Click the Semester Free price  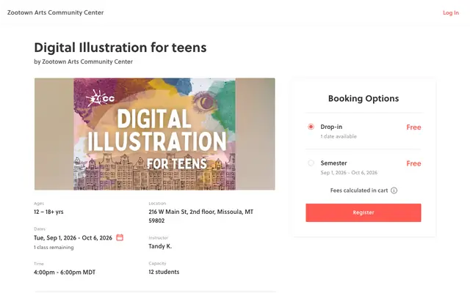pyautogui.click(x=413, y=163)
